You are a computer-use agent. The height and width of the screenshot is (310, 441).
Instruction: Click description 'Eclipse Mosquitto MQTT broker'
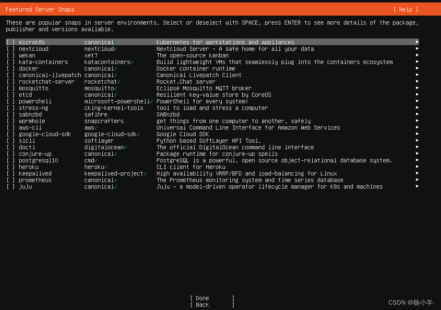click(x=204, y=88)
